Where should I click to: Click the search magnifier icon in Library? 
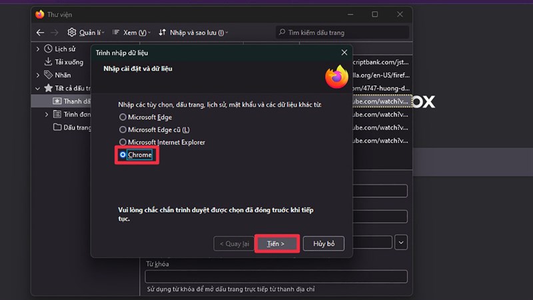pos(282,32)
